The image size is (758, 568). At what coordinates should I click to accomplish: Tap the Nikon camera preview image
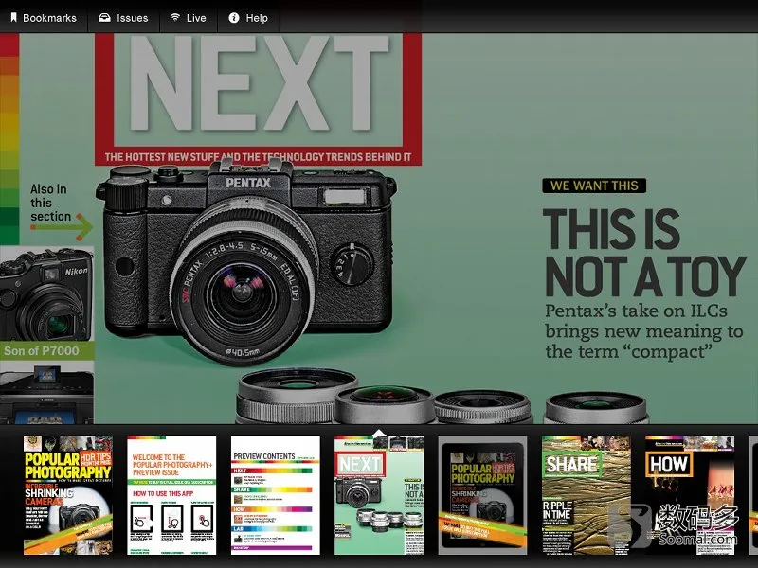(x=46, y=293)
